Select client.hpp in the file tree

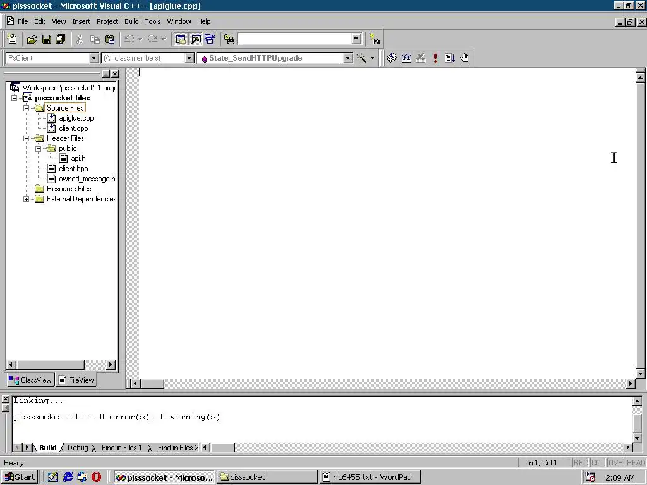(73, 169)
